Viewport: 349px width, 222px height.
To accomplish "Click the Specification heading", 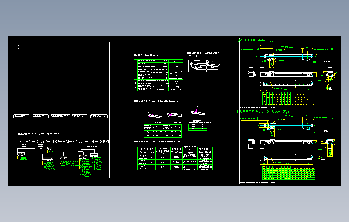I will pyautogui.click(x=151, y=55).
